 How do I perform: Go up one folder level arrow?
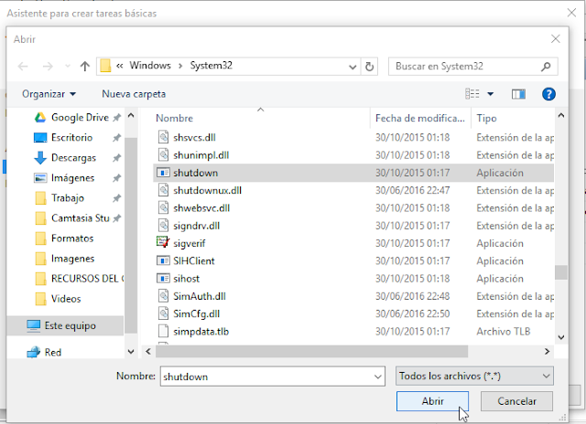point(85,67)
